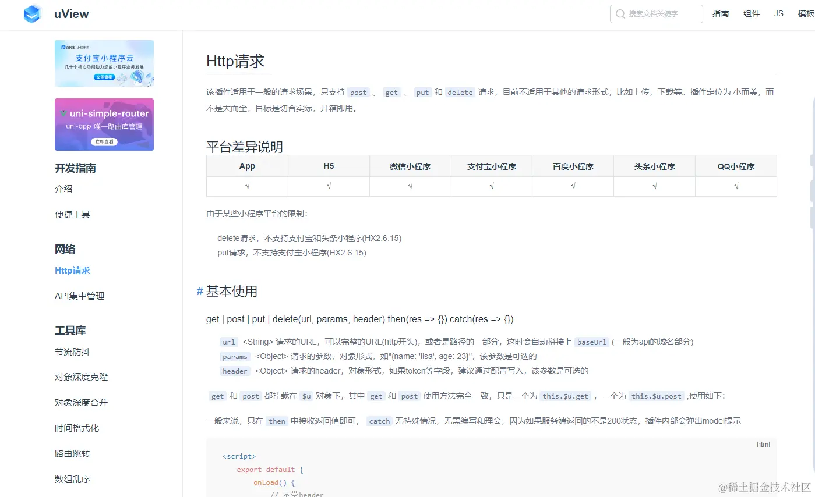The height and width of the screenshot is (497, 815).
Task: Open 对象深度合并 in the sidebar
Action: coord(81,403)
